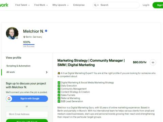Click the Upwork logo

pos(4,5)
